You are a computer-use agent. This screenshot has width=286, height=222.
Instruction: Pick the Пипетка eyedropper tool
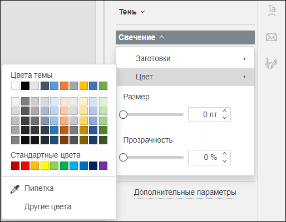point(32,189)
